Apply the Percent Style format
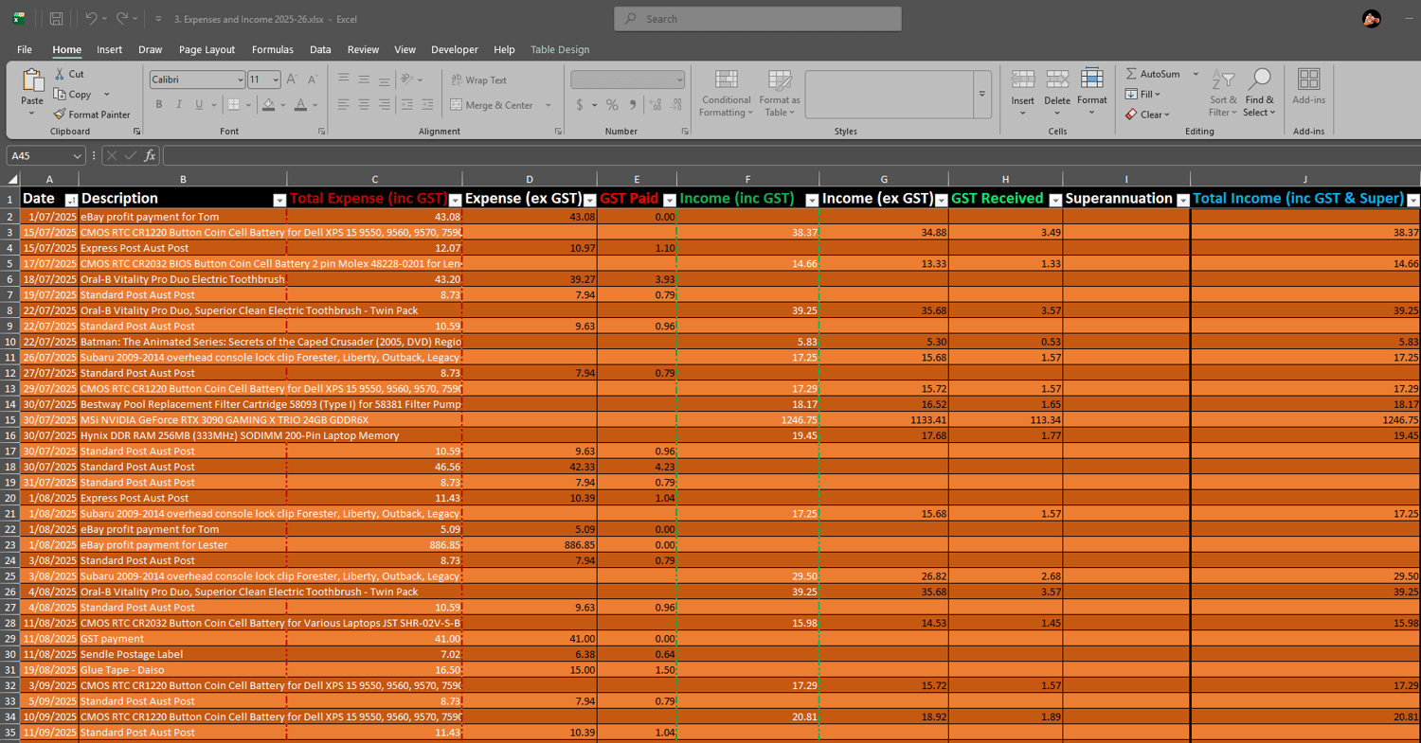 pyautogui.click(x=612, y=105)
